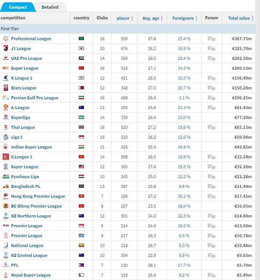Sort table by Avg. age column
Viewport: 260px width, 280px height.
pyautogui.click(x=153, y=18)
